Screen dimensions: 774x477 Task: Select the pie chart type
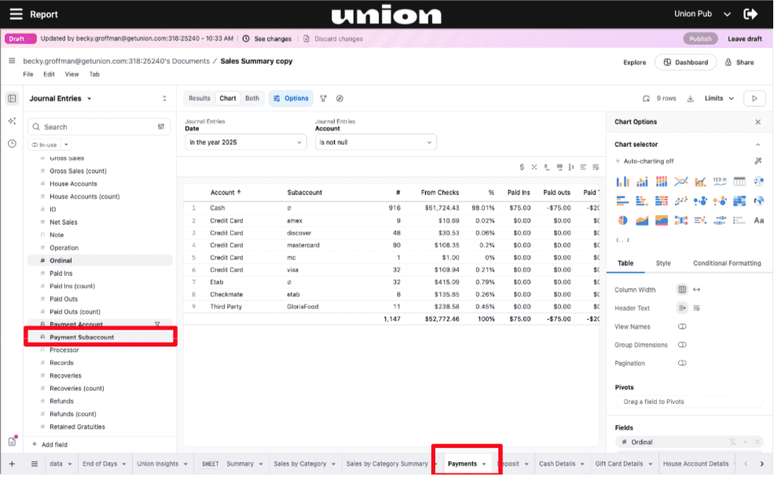click(622, 221)
